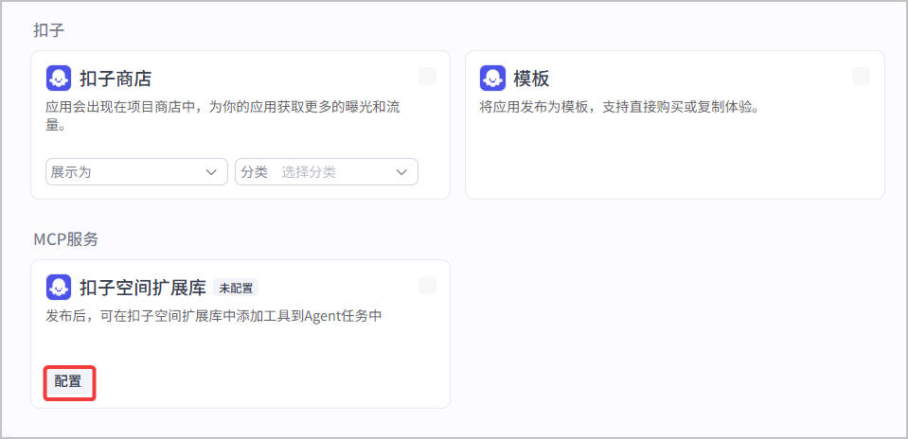Image resolution: width=908 pixels, height=439 pixels.
Task: Click the 扣子空间扩展库 title
Action: [142, 288]
